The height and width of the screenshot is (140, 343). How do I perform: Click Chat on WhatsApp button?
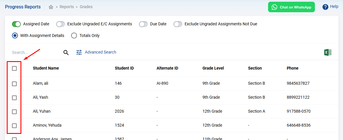291,7
